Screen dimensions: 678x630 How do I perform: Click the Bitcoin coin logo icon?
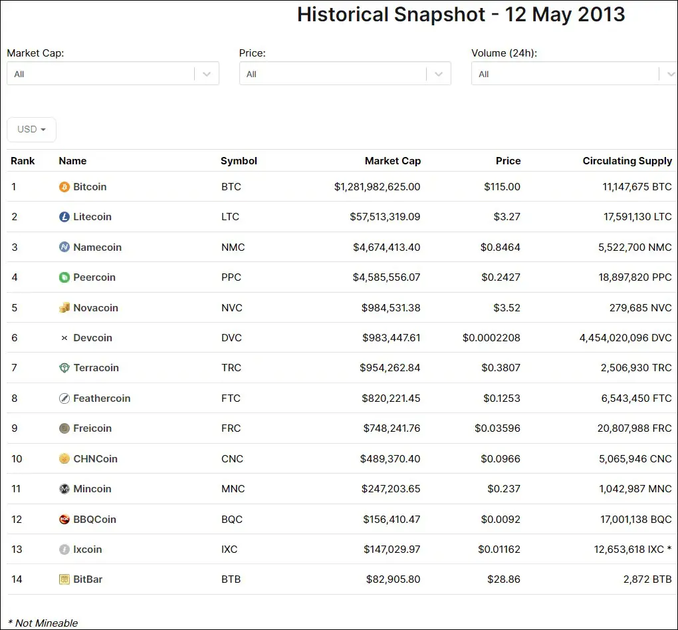(64, 187)
